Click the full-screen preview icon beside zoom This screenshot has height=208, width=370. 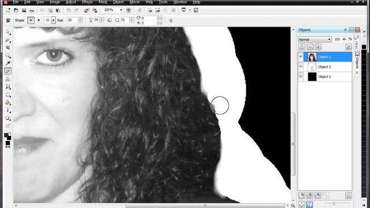(128, 10)
